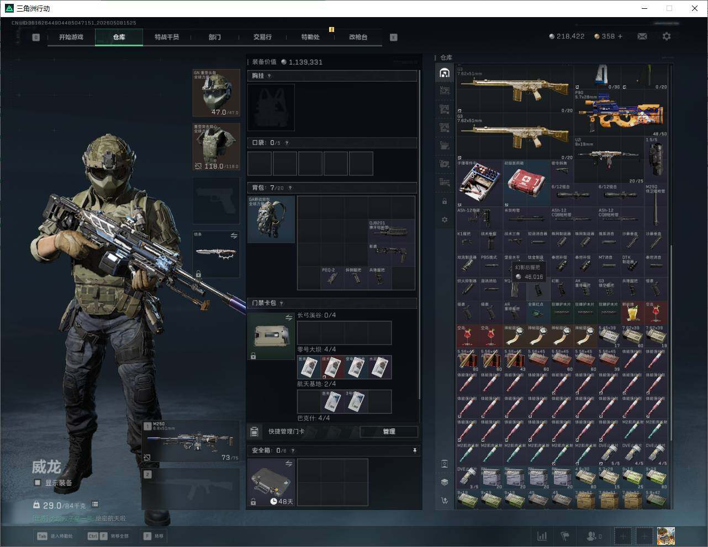Select the PBS suppressor in the warehouse
Screen dimensions: 708x547
point(491,266)
